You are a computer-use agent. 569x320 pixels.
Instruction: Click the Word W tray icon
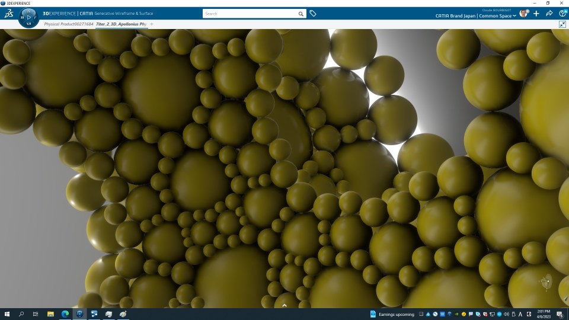pyautogui.click(x=442, y=314)
